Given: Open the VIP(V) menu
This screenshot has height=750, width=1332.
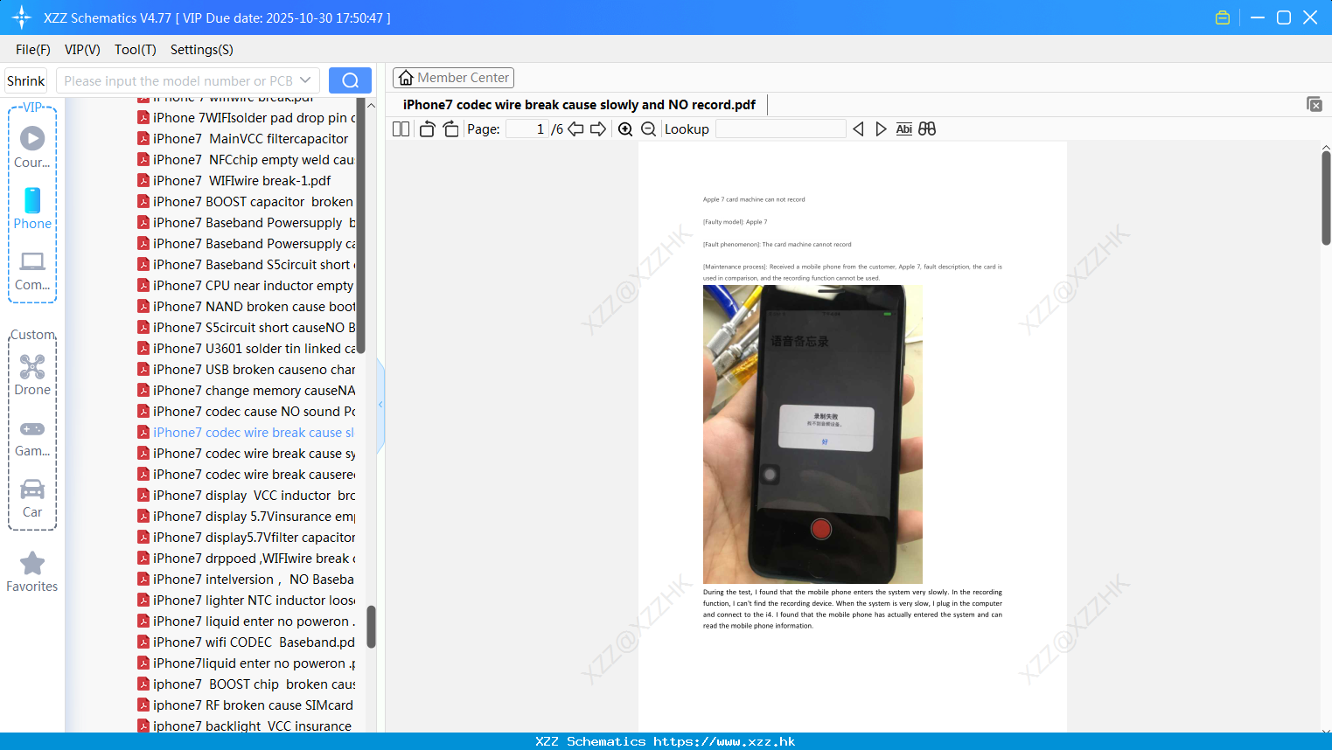Looking at the screenshot, I should click(82, 50).
